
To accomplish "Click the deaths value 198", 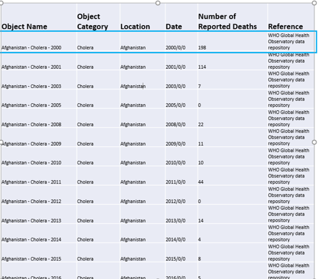I will coord(202,48).
